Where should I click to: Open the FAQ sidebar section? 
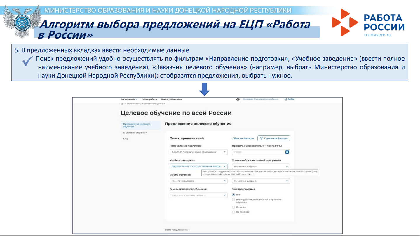(126, 139)
